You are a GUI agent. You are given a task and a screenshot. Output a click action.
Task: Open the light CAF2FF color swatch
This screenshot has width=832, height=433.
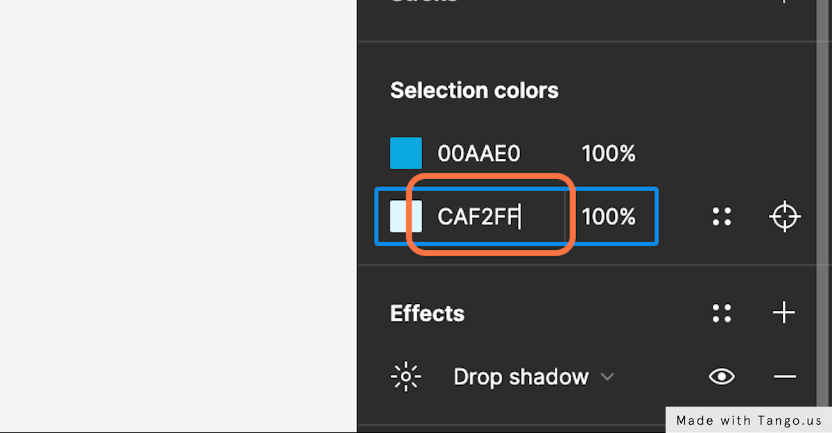tap(406, 216)
